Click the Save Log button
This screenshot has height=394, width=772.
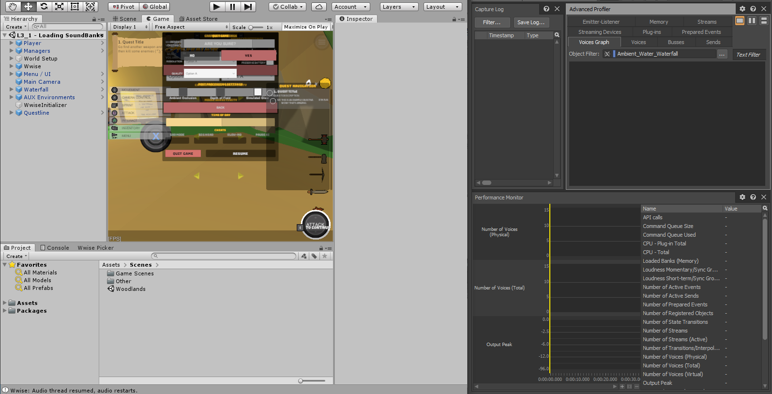(530, 22)
